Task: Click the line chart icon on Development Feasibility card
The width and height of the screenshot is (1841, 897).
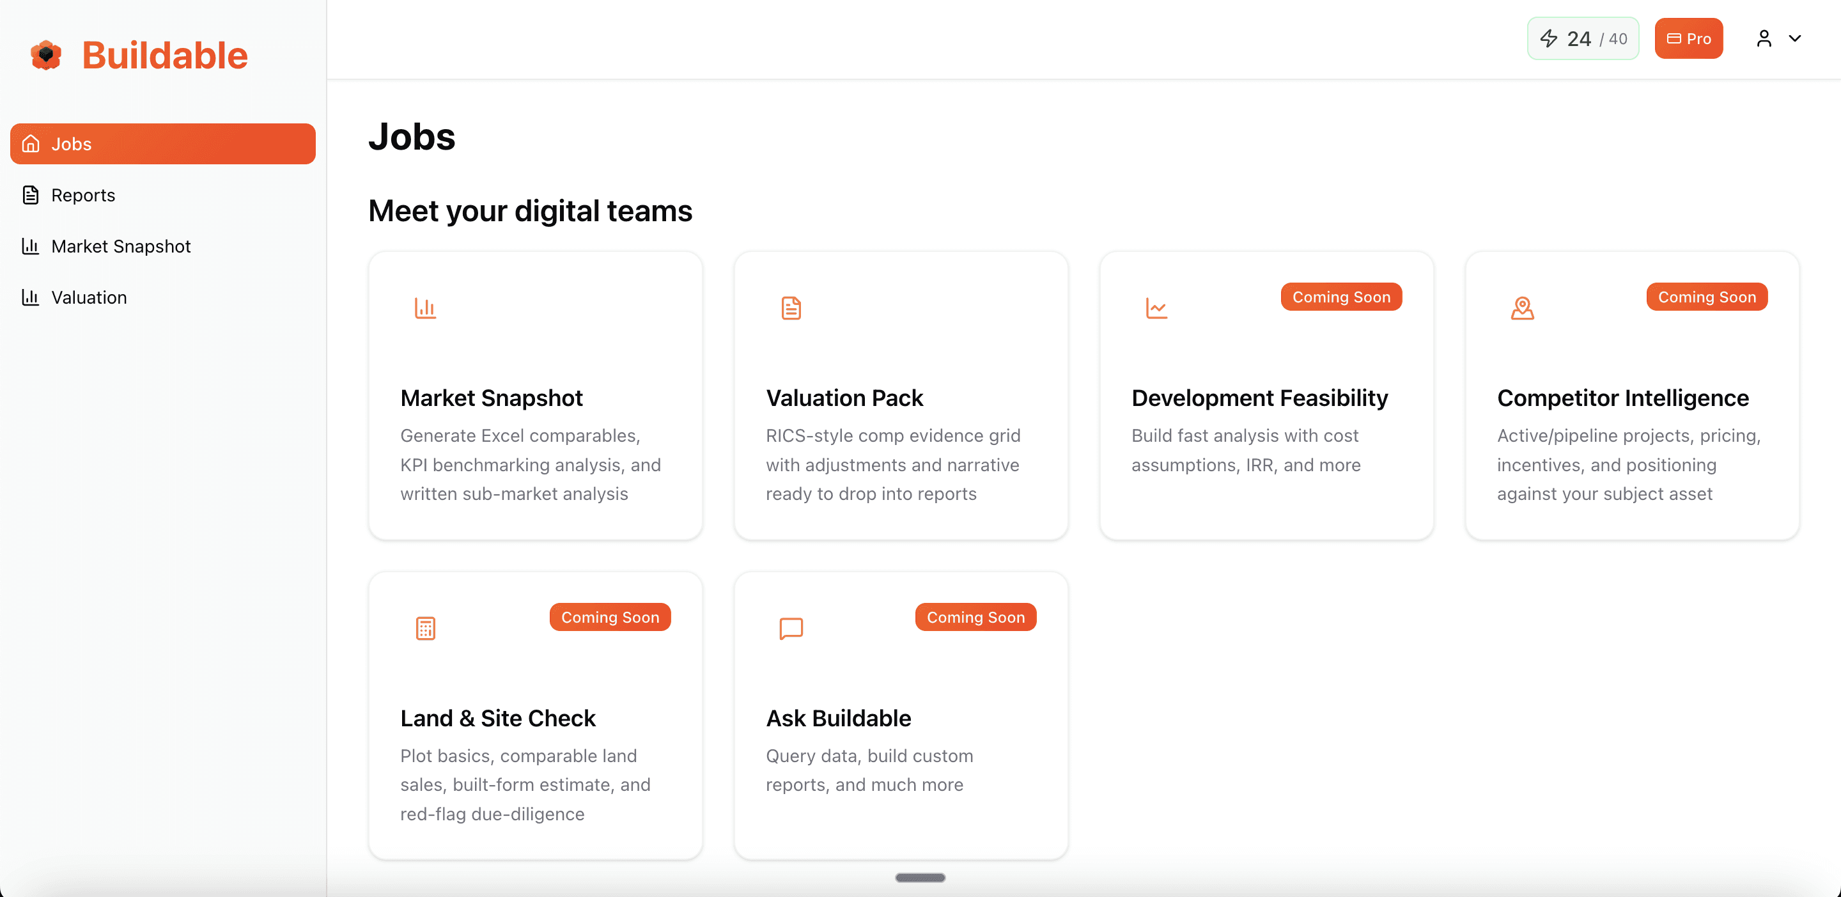Action: tap(1156, 308)
